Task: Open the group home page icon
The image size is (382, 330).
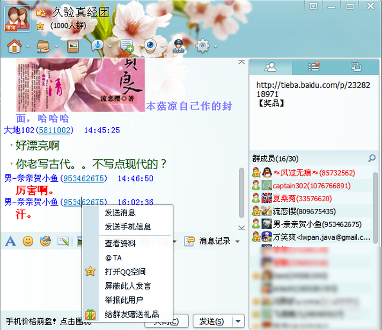Action: pyautogui.click(x=14, y=46)
